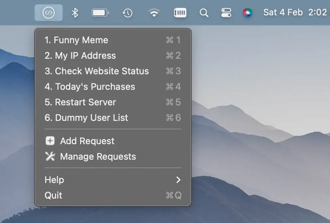This screenshot has width=330, height=223.
Task: Open the Bluetooth status menu
Action: (x=75, y=12)
